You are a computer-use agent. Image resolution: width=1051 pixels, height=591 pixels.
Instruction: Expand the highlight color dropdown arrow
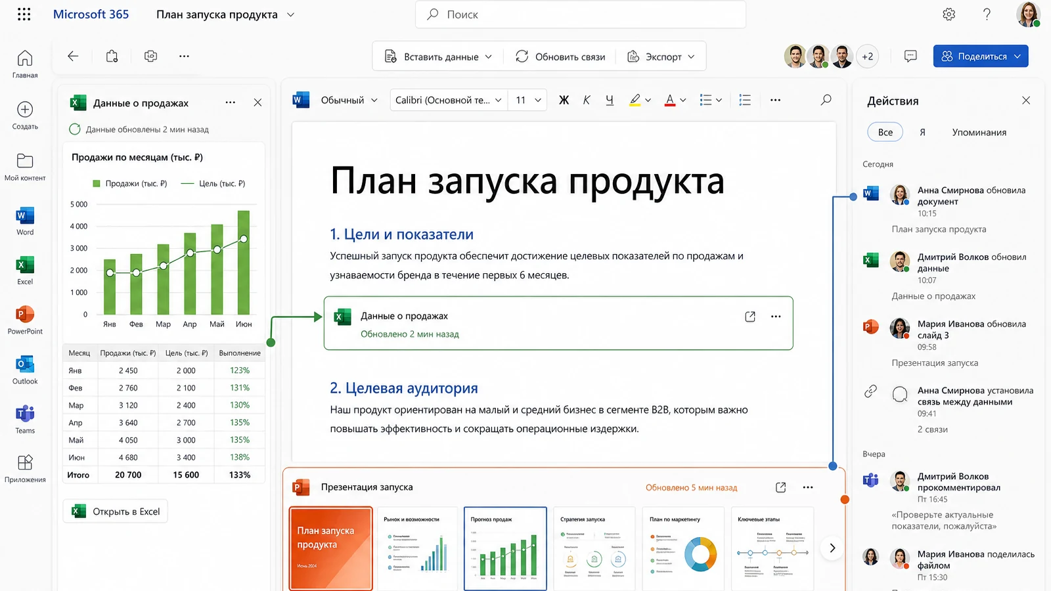coord(648,100)
